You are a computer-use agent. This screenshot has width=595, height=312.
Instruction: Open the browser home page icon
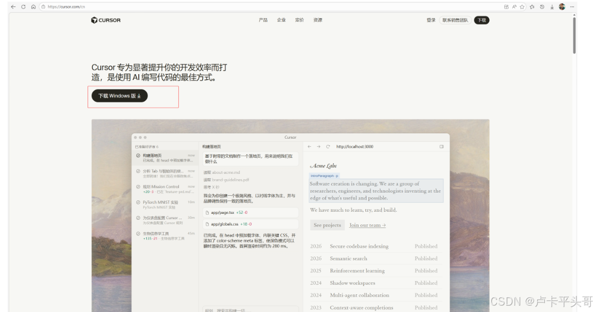click(x=34, y=7)
